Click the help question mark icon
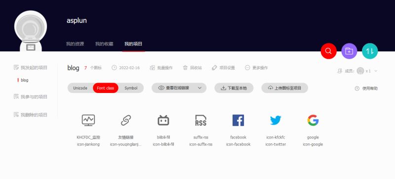Screen dimensions: 395x179 [x=357, y=89]
